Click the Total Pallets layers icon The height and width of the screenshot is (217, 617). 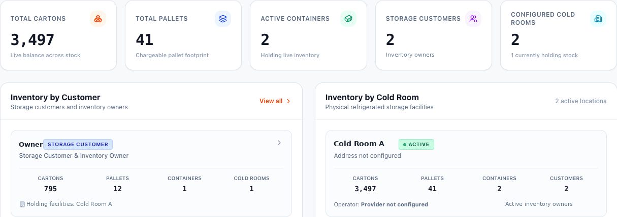(x=223, y=19)
